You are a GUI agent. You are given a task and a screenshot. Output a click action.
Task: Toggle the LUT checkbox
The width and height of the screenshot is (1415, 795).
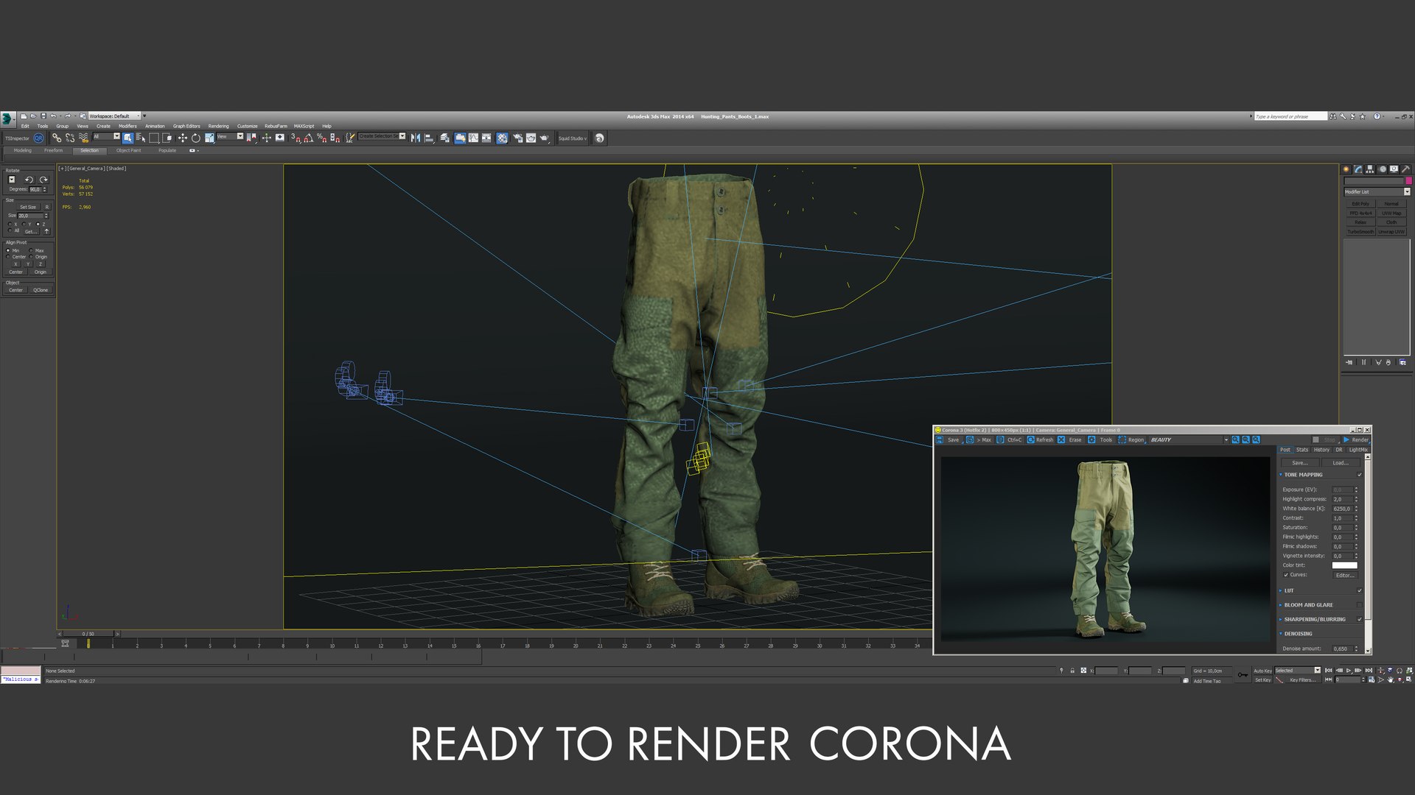tap(1360, 590)
